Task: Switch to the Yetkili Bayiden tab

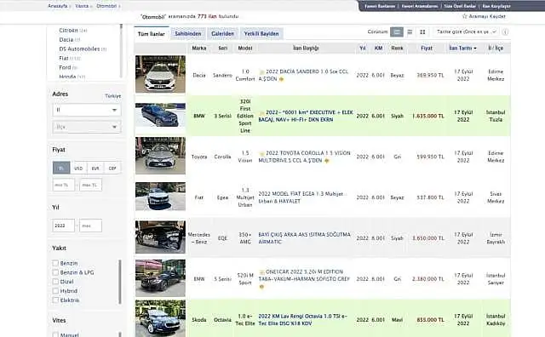Action: pos(261,34)
